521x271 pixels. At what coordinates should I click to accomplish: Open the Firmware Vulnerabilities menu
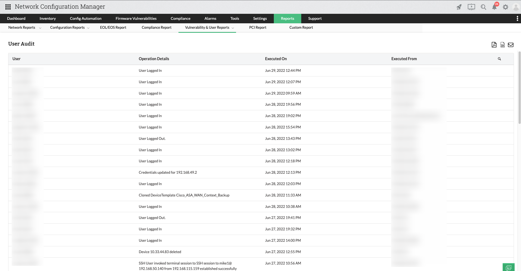click(136, 18)
